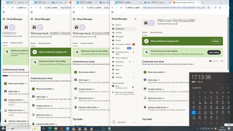Viewport: 233px width, 131px height.
Task: Select Home tab in the rightmost window
Action: point(144,32)
